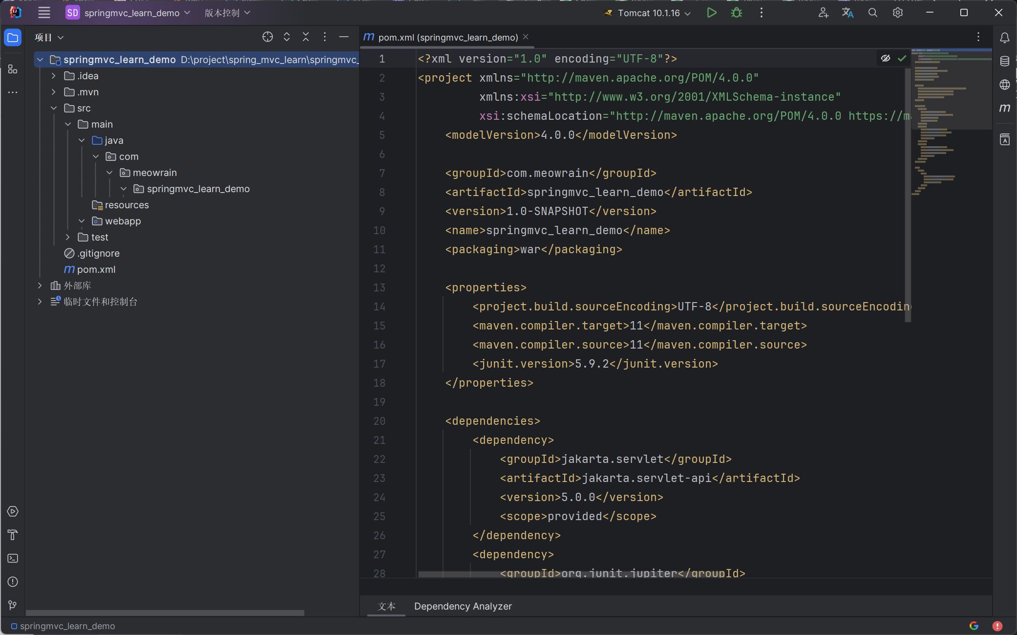
Task: Open the Maven tool window
Action: [1004, 108]
